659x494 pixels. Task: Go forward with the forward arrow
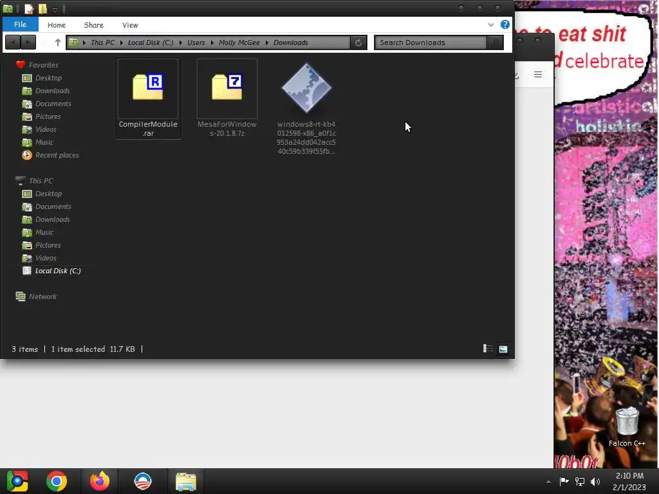click(x=28, y=42)
